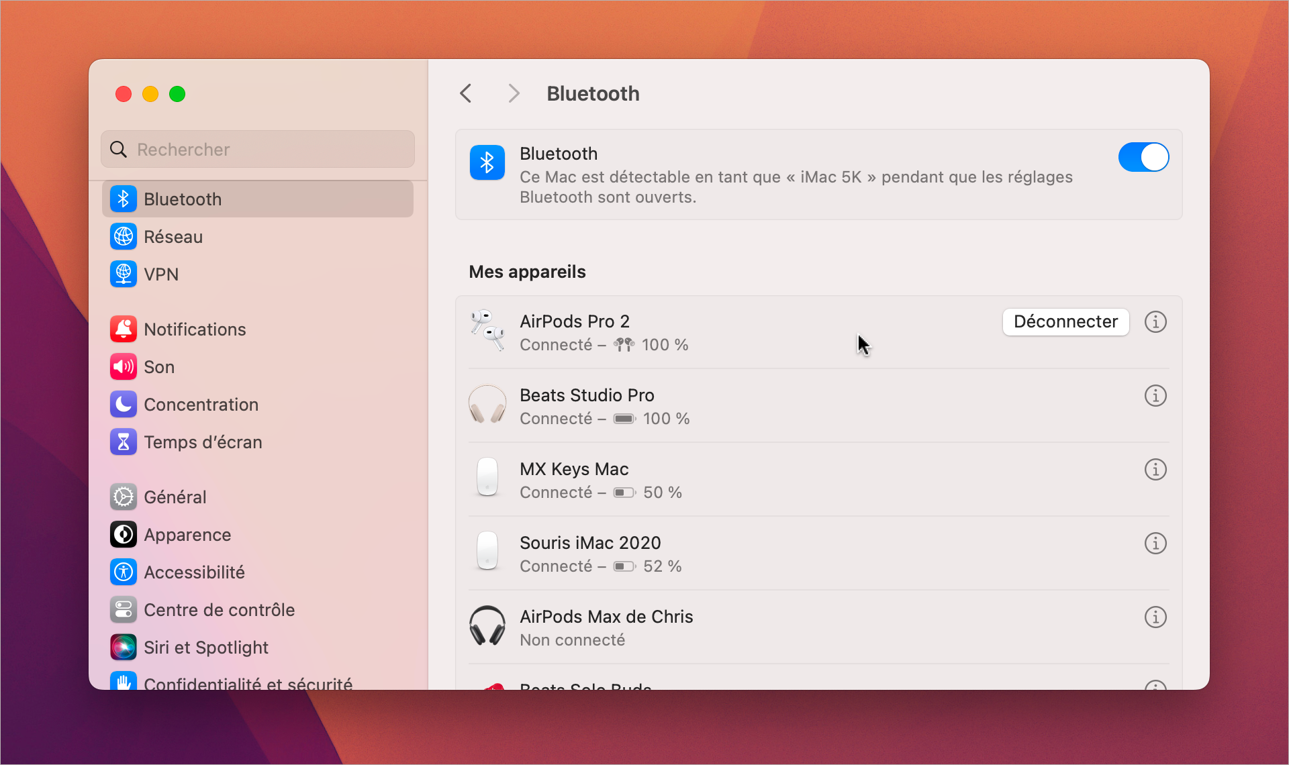Open Concentration focus settings

coord(201,405)
